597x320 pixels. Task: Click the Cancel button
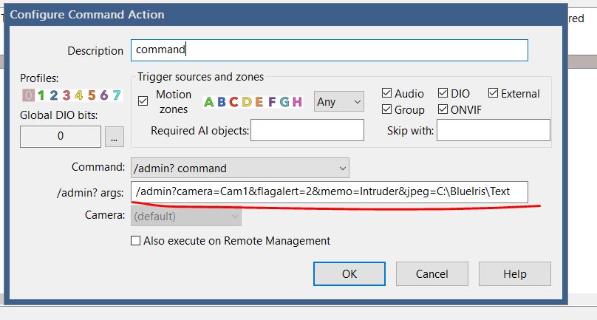pos(431,273)
